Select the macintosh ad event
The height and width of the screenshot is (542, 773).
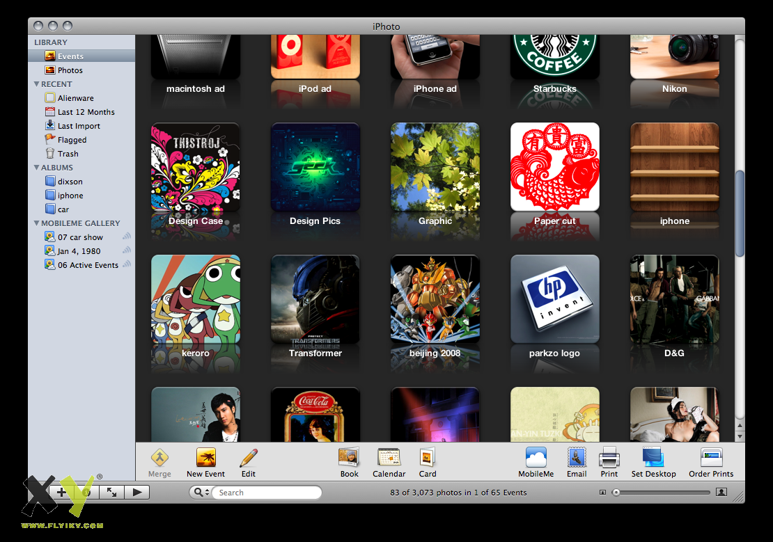click(195, 56)
